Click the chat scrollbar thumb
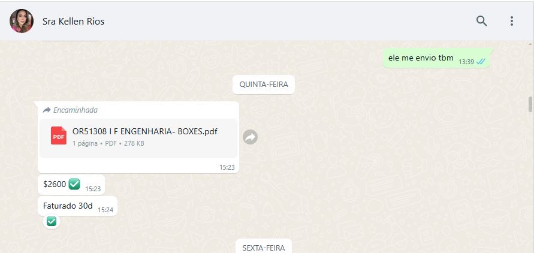 (530, 104)
